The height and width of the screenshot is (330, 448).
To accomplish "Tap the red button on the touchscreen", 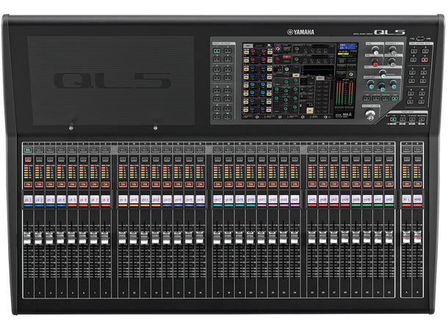I will point(287,56).
